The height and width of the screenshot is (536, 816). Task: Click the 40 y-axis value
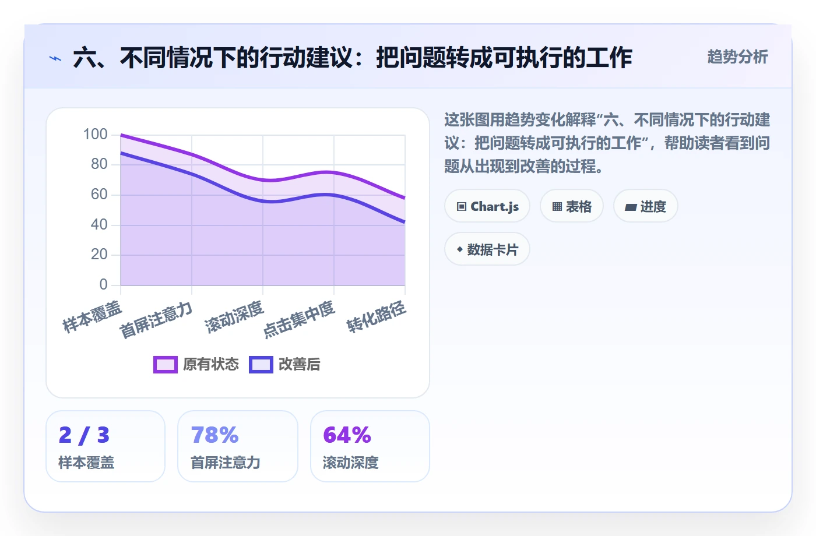(x=99, y=225)
